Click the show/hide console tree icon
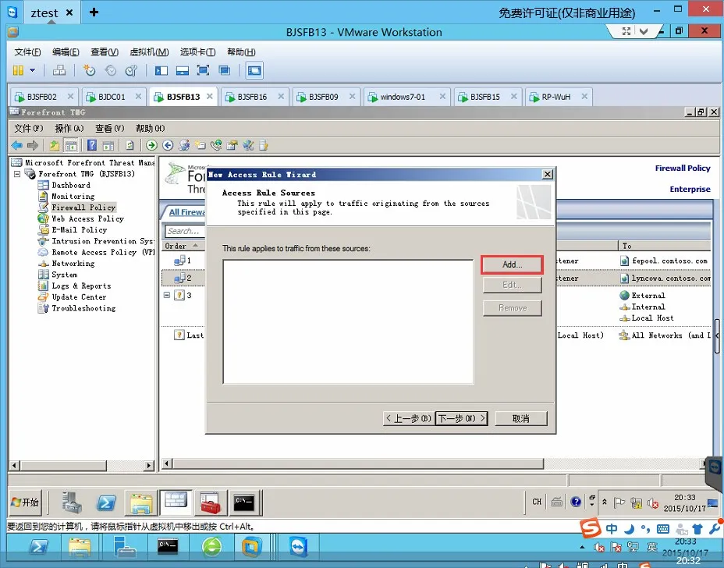 [71, 145]
